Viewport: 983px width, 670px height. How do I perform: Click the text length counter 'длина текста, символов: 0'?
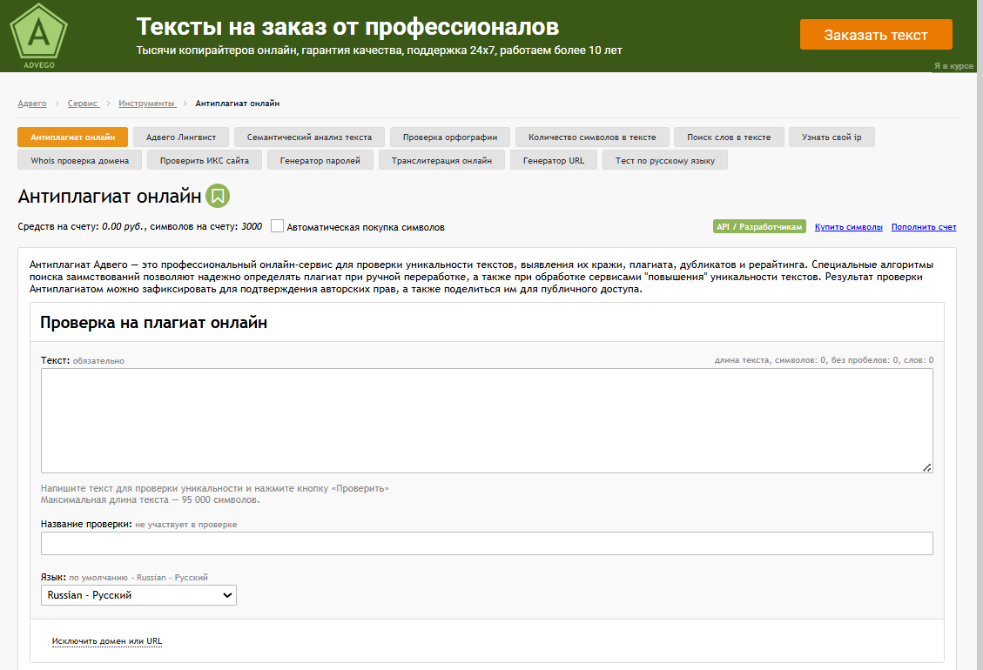(x=771, y=360)
